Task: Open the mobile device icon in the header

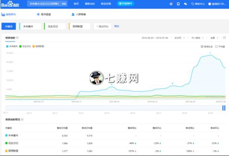Action: tap(178, 4)
